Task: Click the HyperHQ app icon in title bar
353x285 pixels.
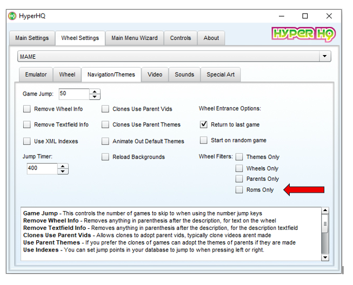Action: pos(12,16)
